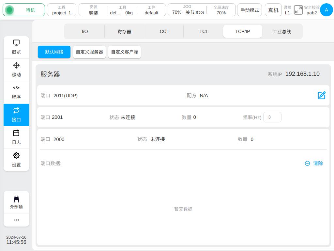Click the 自定义服务器 button
The image size is (334, 251).
89,52
